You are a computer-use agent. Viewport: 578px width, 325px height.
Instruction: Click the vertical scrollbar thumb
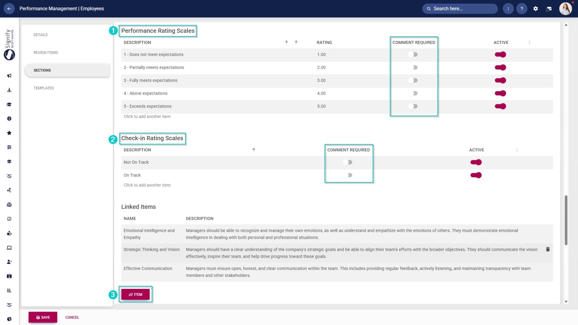click(566, 220)
